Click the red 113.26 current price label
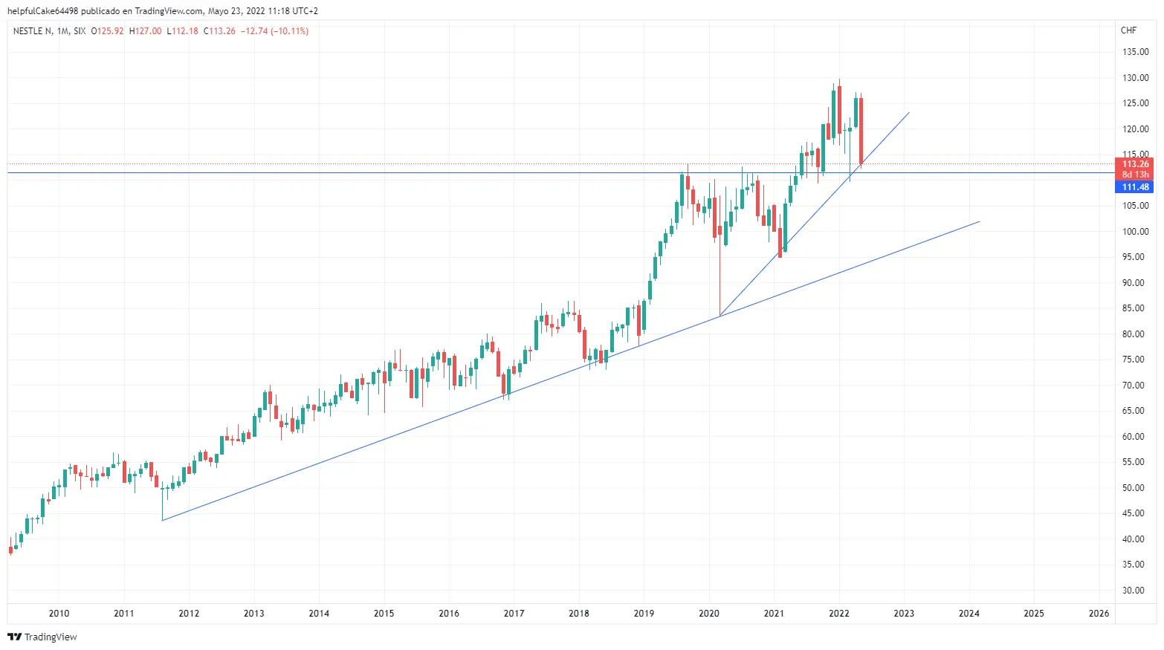The image size is (1164, 650). (1135, 164)
